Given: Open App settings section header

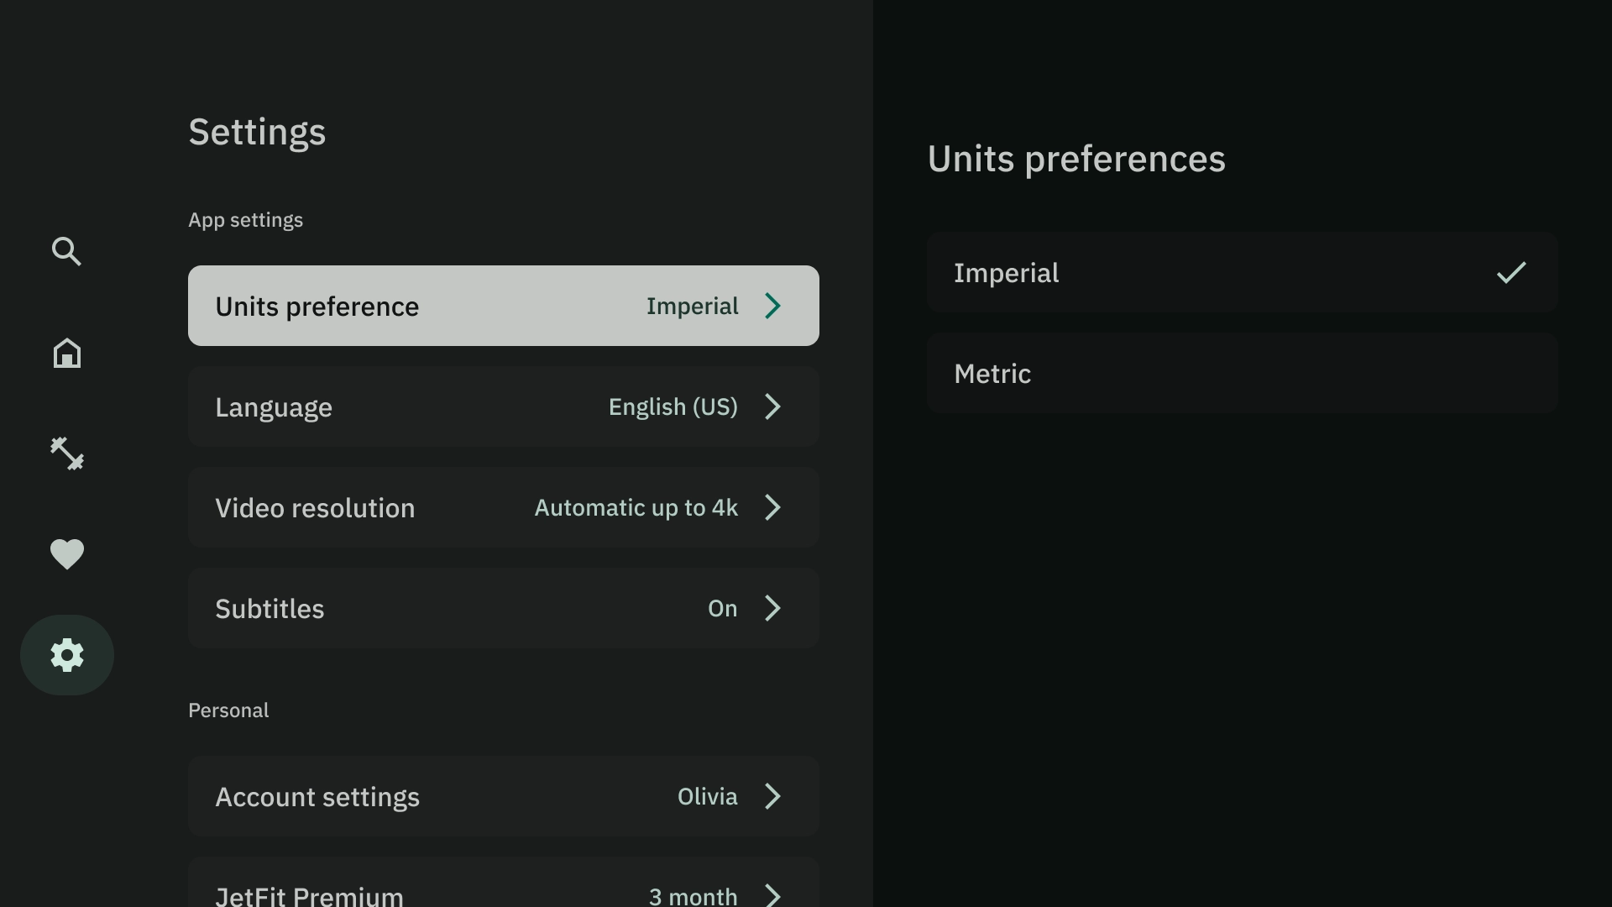Looking at the screenshot, I should coord(246,220).
